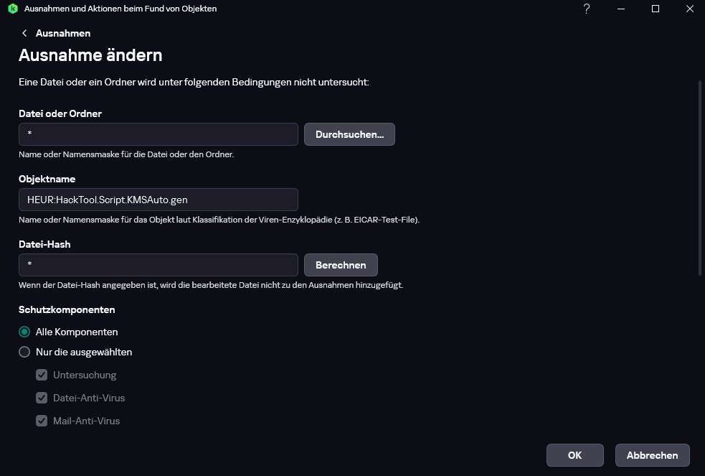Click the Abbrechen button
Viewport: 705px width, 476px height.
point(653,455)
